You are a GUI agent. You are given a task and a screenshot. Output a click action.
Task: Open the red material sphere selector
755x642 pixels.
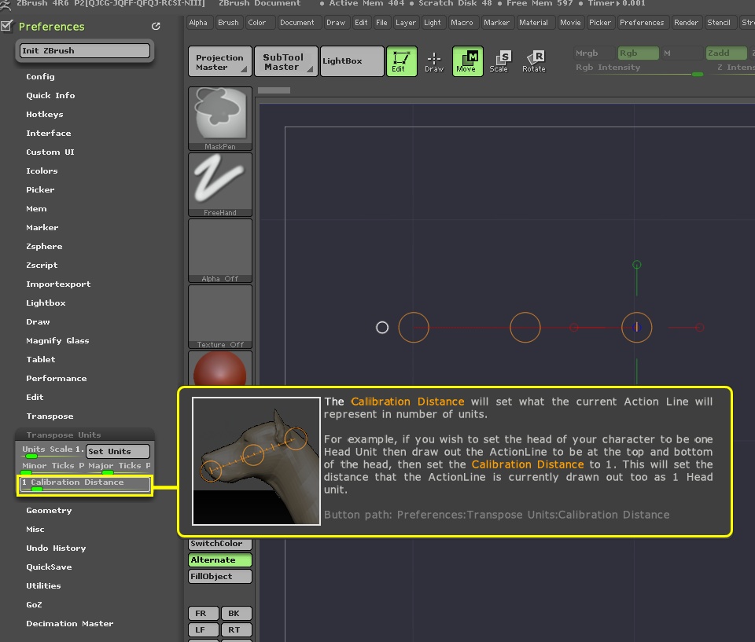220,369
